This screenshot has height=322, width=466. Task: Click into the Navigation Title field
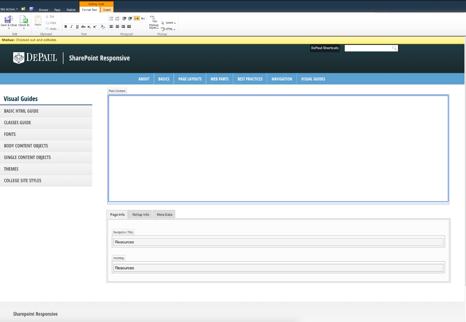click(x=278, y=242)
